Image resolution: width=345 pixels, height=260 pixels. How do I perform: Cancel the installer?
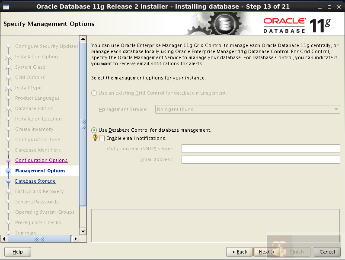coord(327,252)
